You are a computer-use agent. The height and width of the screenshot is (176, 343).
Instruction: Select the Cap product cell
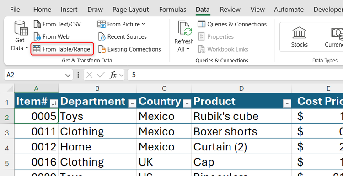click(x=241, y=162)
